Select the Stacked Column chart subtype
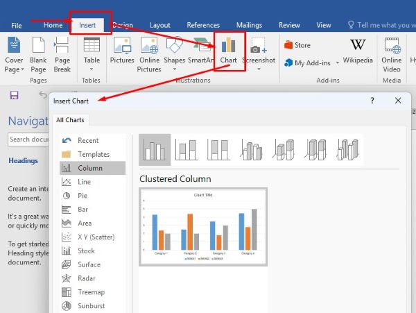 [187, 150]
